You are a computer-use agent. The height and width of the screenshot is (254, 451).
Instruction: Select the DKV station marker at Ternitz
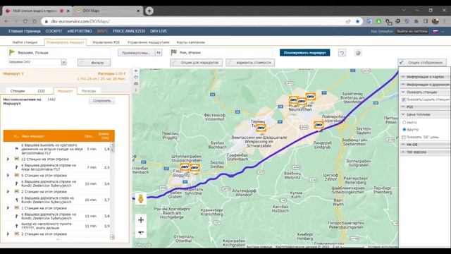[x=261, y=128]
